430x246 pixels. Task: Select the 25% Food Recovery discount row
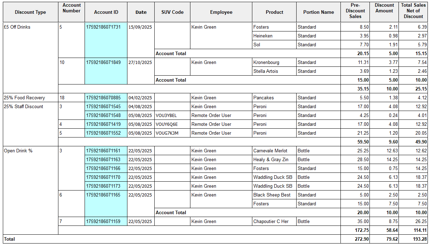pyautogui.click(x=24, y=98)
